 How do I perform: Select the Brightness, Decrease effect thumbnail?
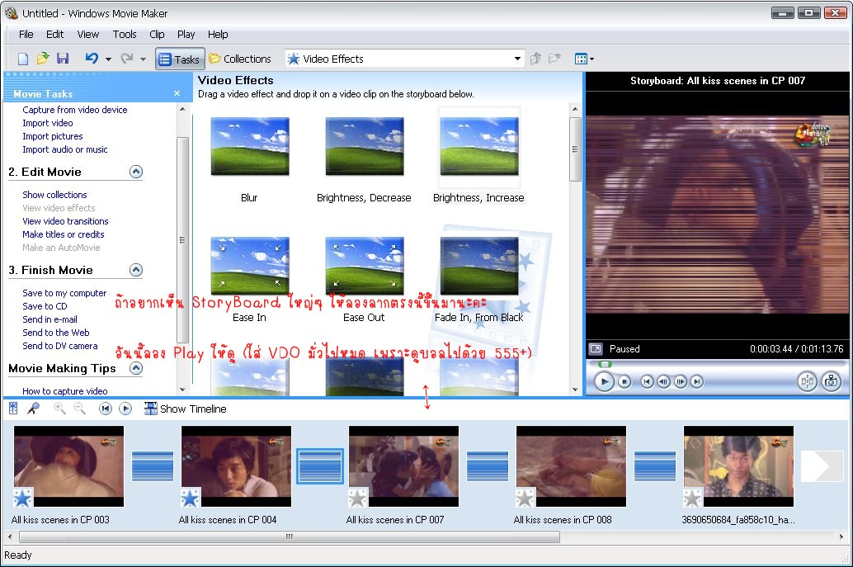tap(365, 146)
